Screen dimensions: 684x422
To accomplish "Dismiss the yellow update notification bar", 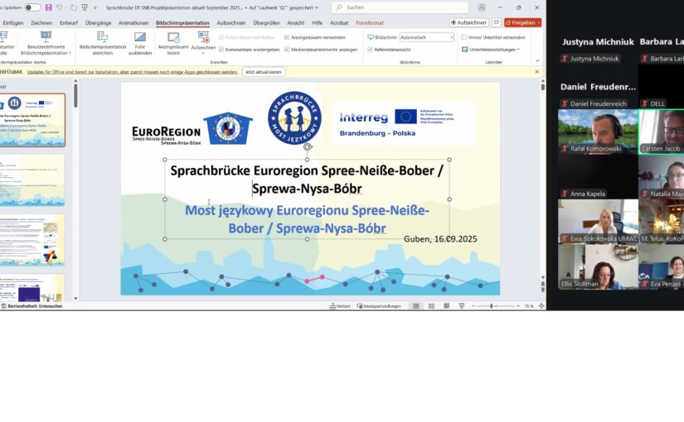I will click(x=537, y=72).
